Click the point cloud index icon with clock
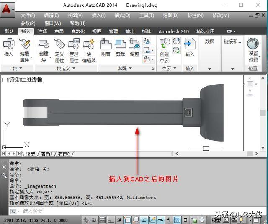This screenshot has height=224, width=268. 176,41
